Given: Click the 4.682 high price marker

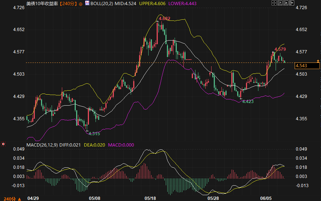Looking at the screenshot, I should (x=165, y=19).
